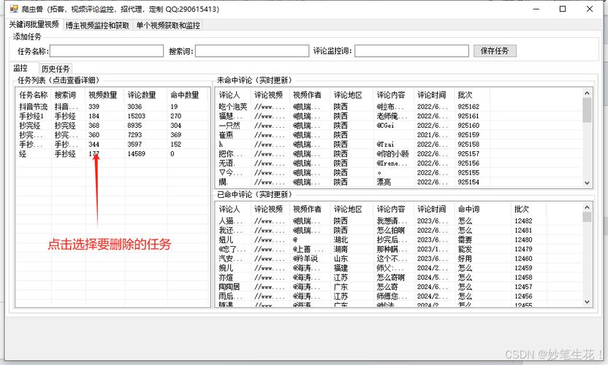The width and height of the screenshot is (608, 365).
Task: Select matched comment row 陶陶居
Action: pyautogui.click(x=398, y=287)
